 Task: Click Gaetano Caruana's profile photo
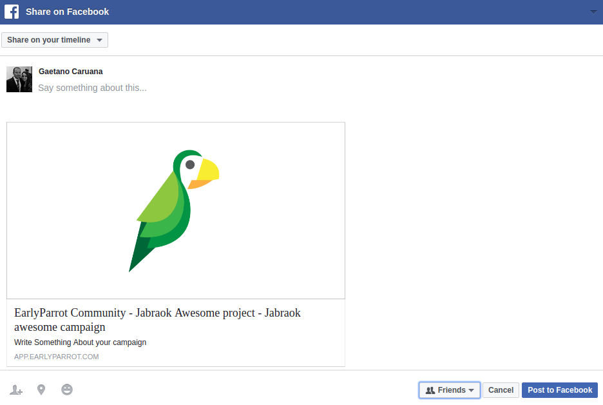pos(19,79)
